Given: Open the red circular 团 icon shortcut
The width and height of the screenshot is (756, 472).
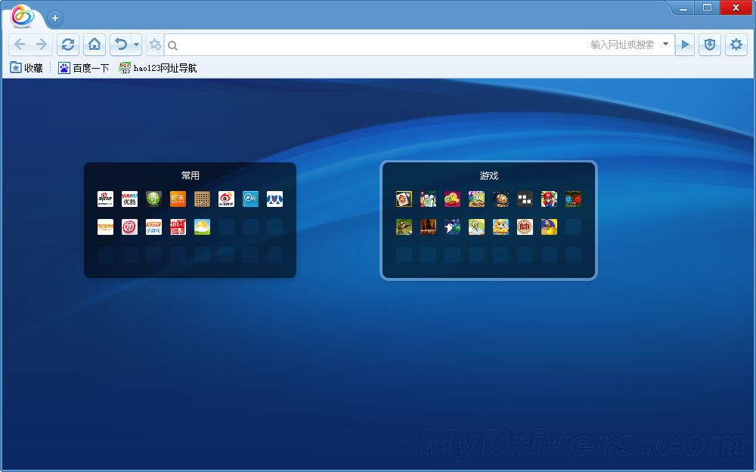Looking at the screenshot, I should point(130,227).
